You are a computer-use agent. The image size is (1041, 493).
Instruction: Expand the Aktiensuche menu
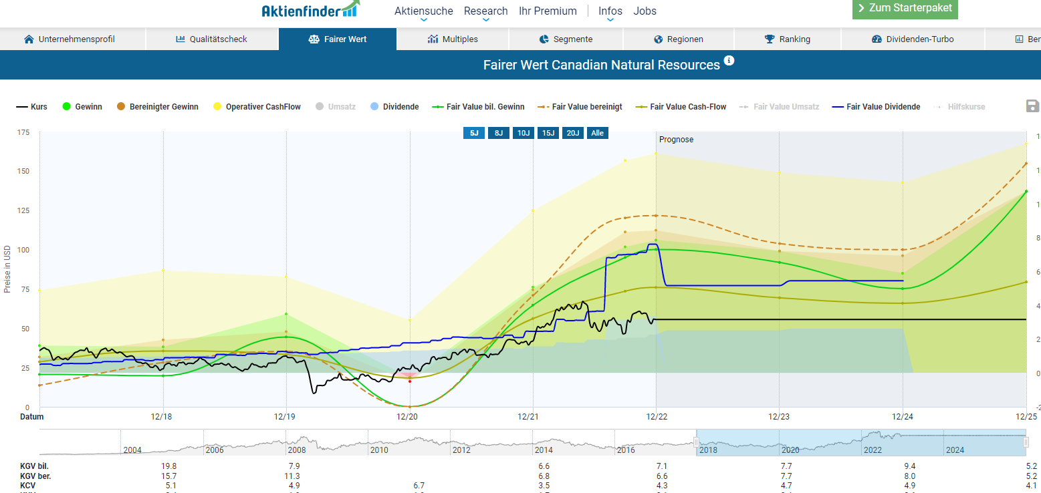pos(424,11)
